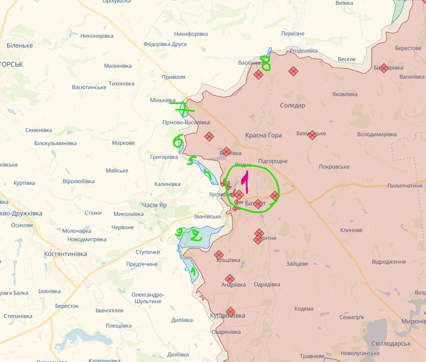
Task: Select the diamond marker covering the Білогорівка label
Action: point(384,68)
